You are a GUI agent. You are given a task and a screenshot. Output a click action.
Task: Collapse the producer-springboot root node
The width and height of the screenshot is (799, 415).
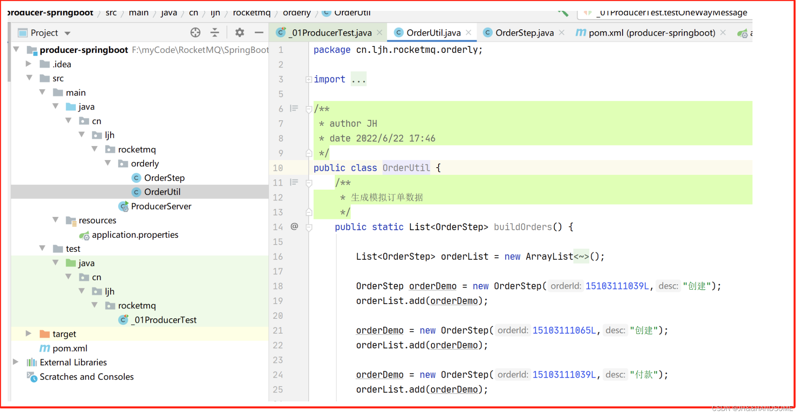16,49
